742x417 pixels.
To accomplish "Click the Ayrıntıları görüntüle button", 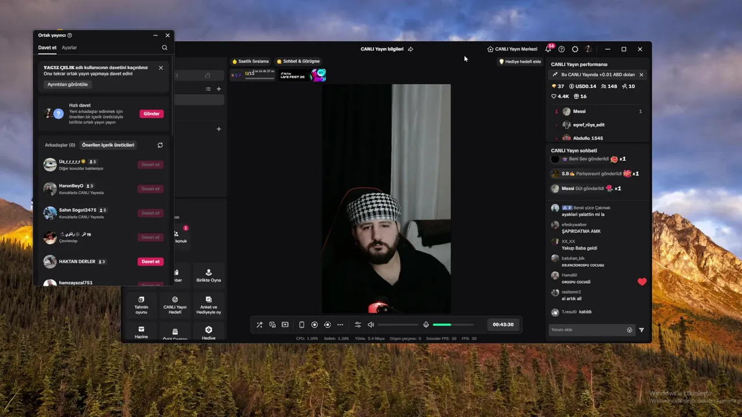I will 68,85.
